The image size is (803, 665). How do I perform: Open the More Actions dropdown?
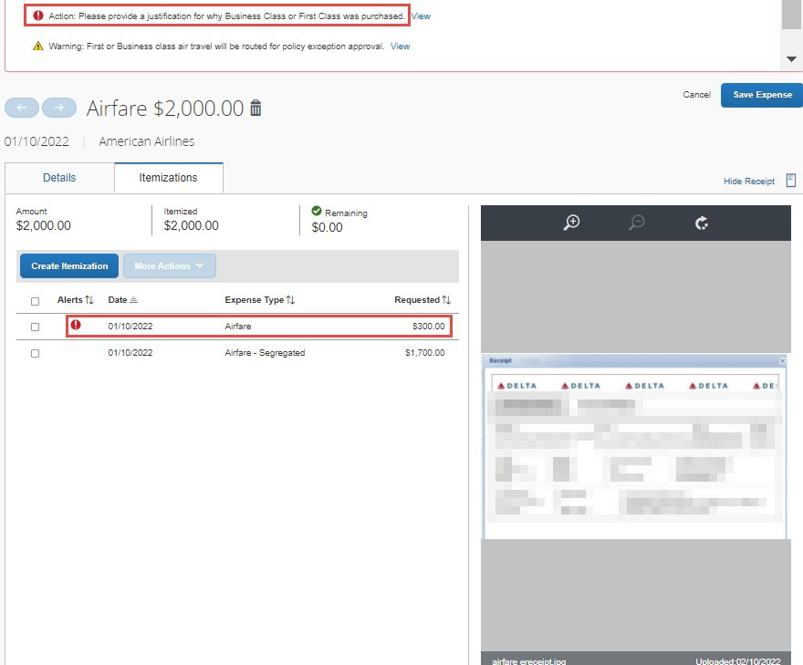[x=169, y=265]
